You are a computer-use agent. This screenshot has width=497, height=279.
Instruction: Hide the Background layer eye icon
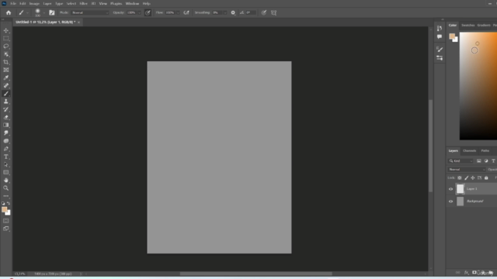click(x=450, y=201)
